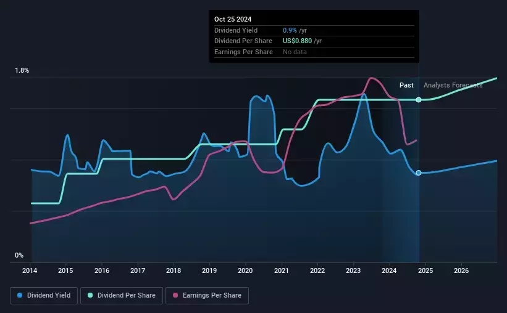This screenshot has width=507, height=313.
Task: Click the blue data point marker on Dividend Yield line
Action: click(419, 173)
